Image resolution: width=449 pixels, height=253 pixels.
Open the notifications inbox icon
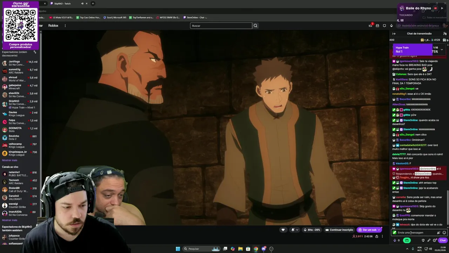click(x=377, y=26)
